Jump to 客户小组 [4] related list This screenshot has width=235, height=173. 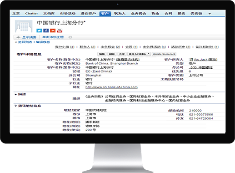(x=65, y=47)
